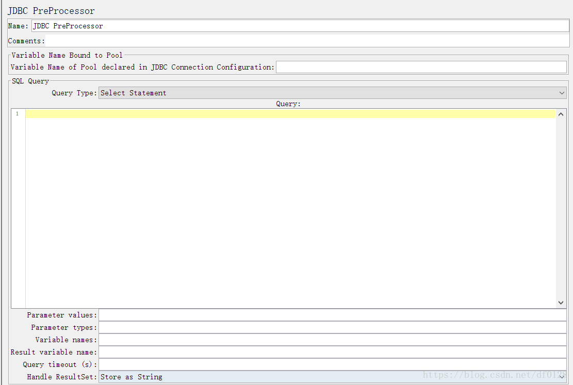Open the Query Type dropdown

point(332,93)
